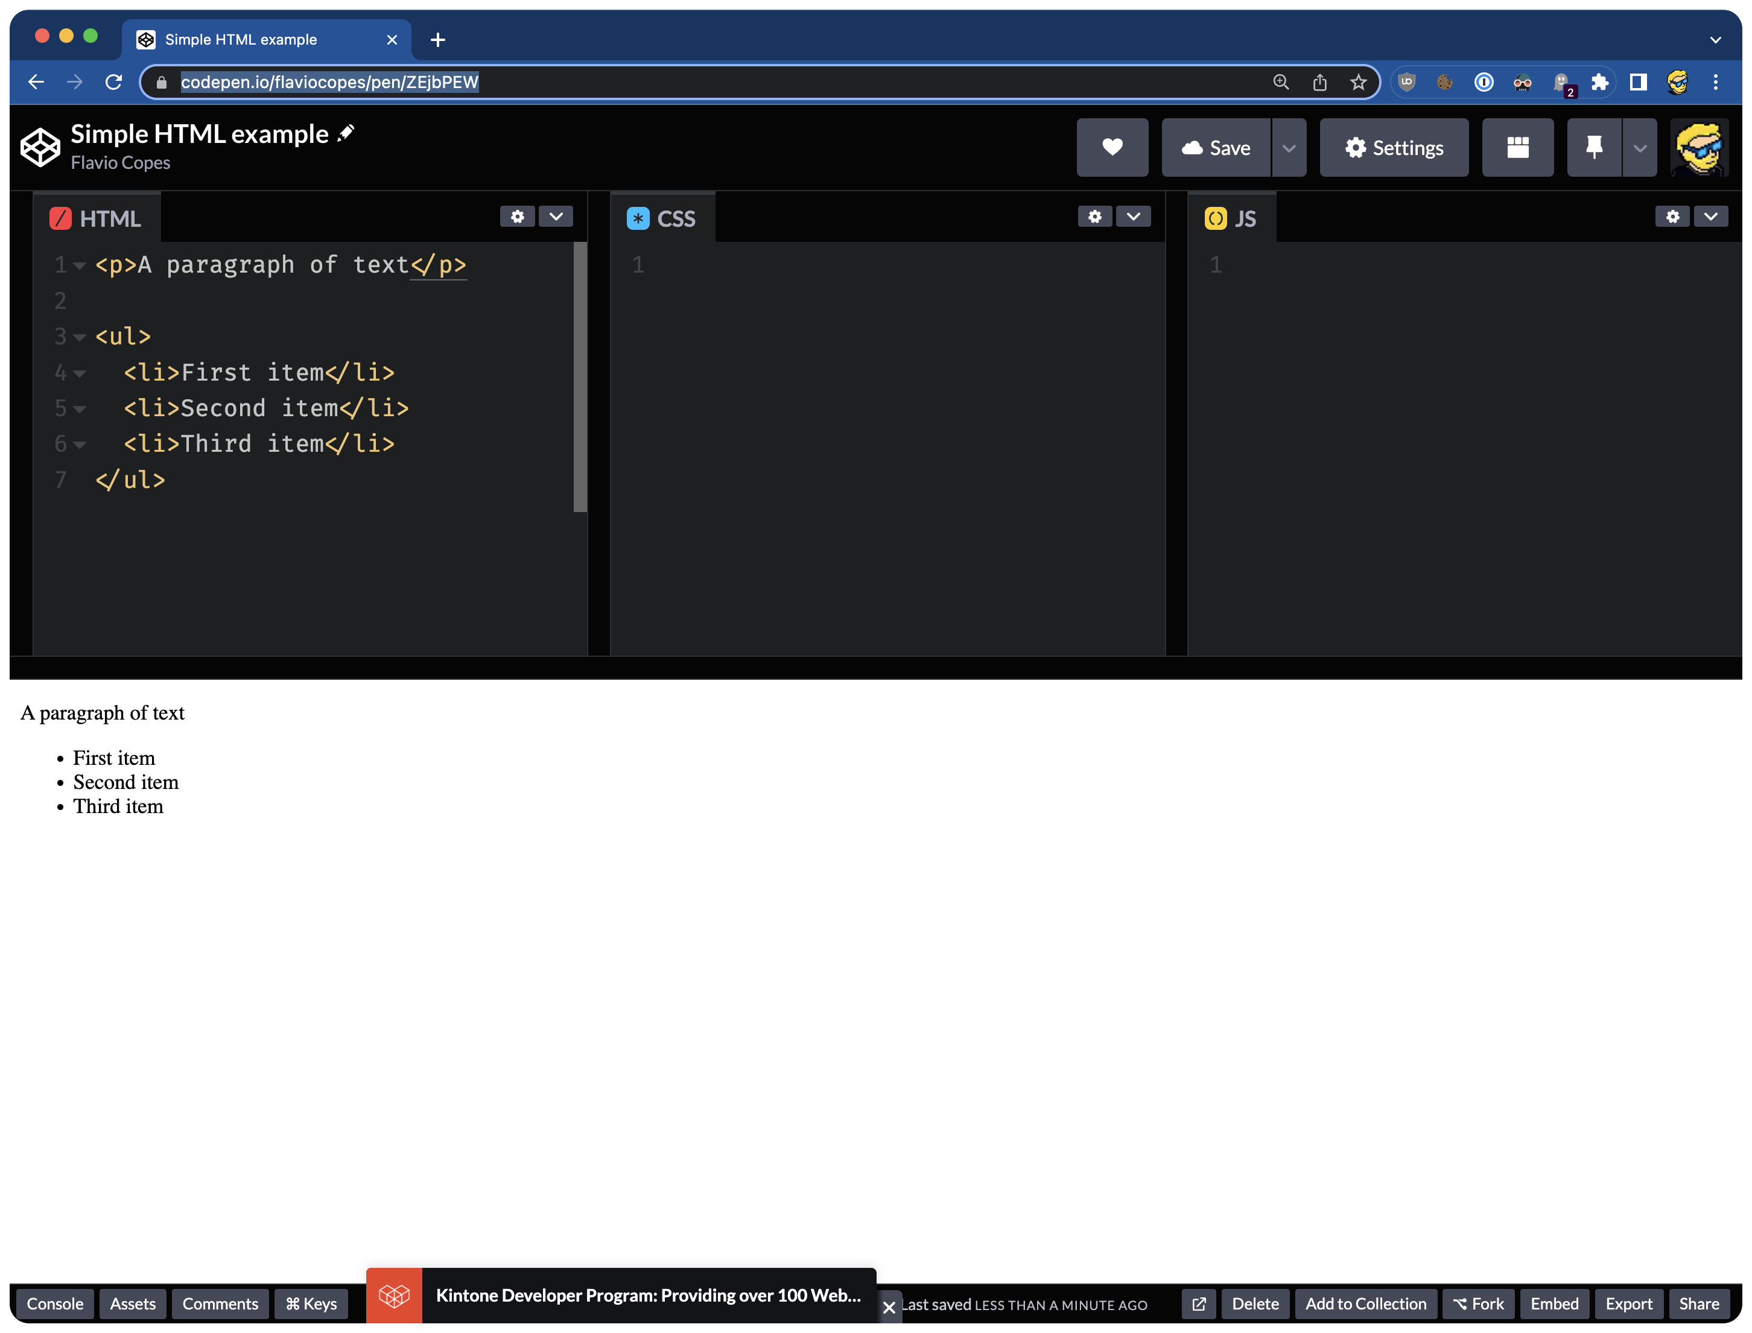1752x1333 pixels.
Task: Open CSS editor gear settings
Action: (1094, 217)
